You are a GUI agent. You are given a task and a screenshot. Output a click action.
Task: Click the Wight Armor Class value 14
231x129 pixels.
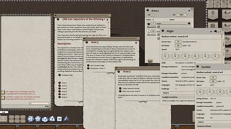click(x=178, y=42)
